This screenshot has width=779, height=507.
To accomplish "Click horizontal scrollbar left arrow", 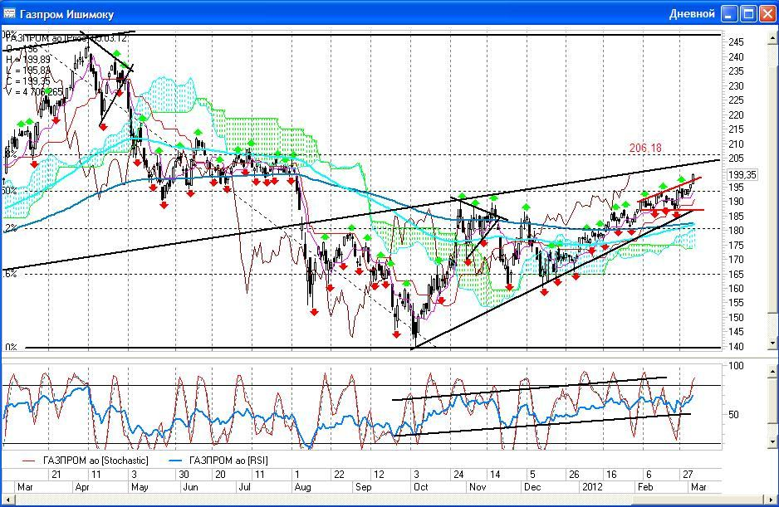I will tap(7, 500).
